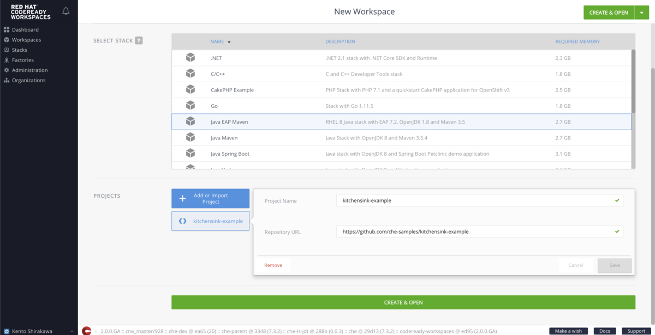Open Docs from the footer

coord(605,331)
